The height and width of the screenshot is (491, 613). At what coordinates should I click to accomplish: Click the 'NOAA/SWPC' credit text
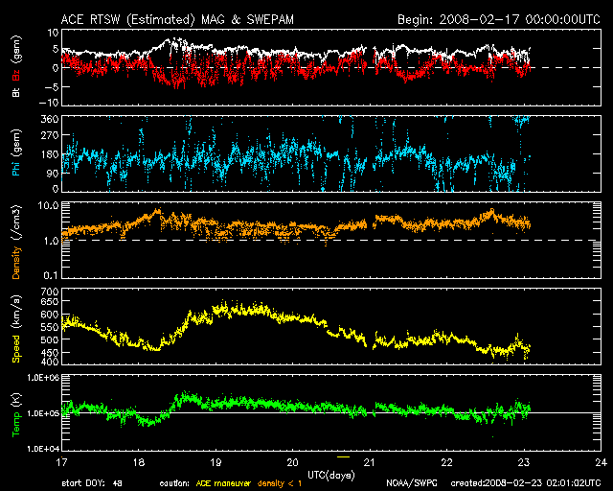[412, 484]
